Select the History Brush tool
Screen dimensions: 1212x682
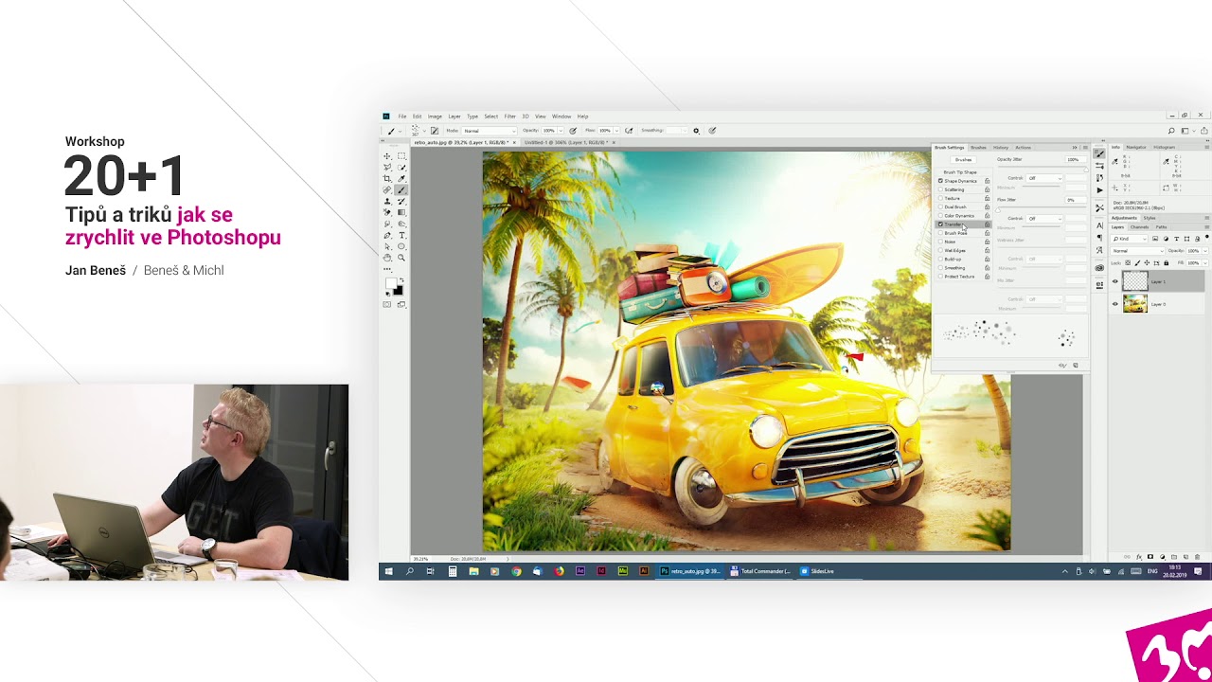click(x=401, y=202)
